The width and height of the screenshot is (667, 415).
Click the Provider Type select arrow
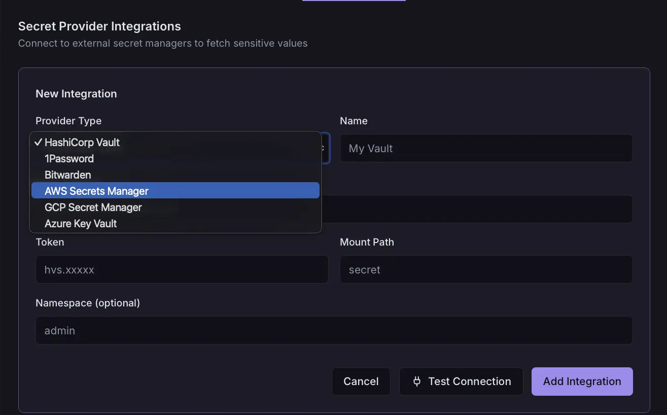(x=325, y=148)
